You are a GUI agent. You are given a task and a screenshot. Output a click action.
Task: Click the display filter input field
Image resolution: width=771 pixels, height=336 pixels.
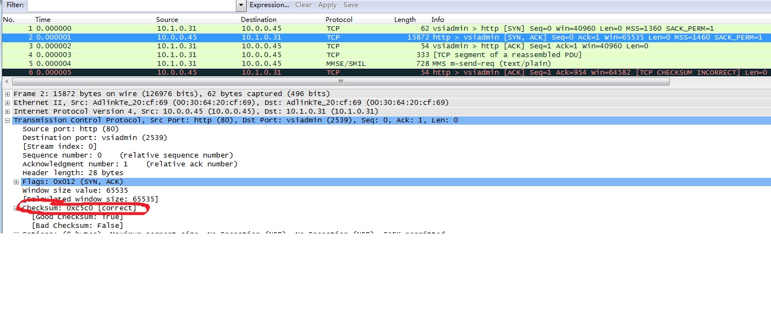[x=131, y=5]
